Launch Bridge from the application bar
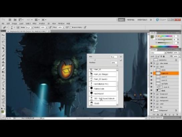This screenshot has width=182, height=137. tap(10, 20)
